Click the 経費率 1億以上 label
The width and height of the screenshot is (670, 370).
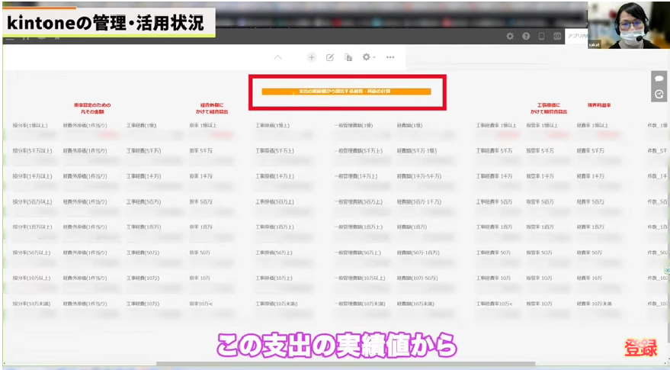(591, 125)
